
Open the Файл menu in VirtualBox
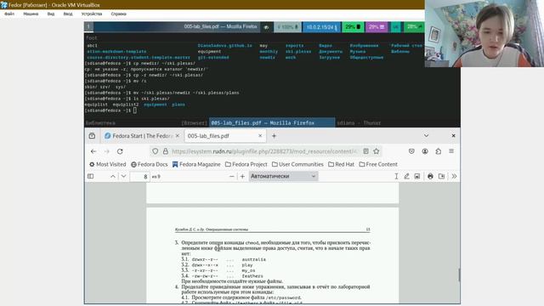pos(9,14)
